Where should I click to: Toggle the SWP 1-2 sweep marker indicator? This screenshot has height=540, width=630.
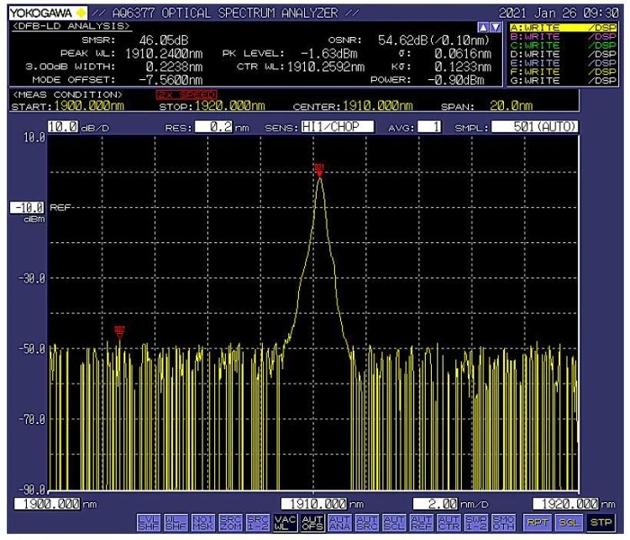click(475, 522)
